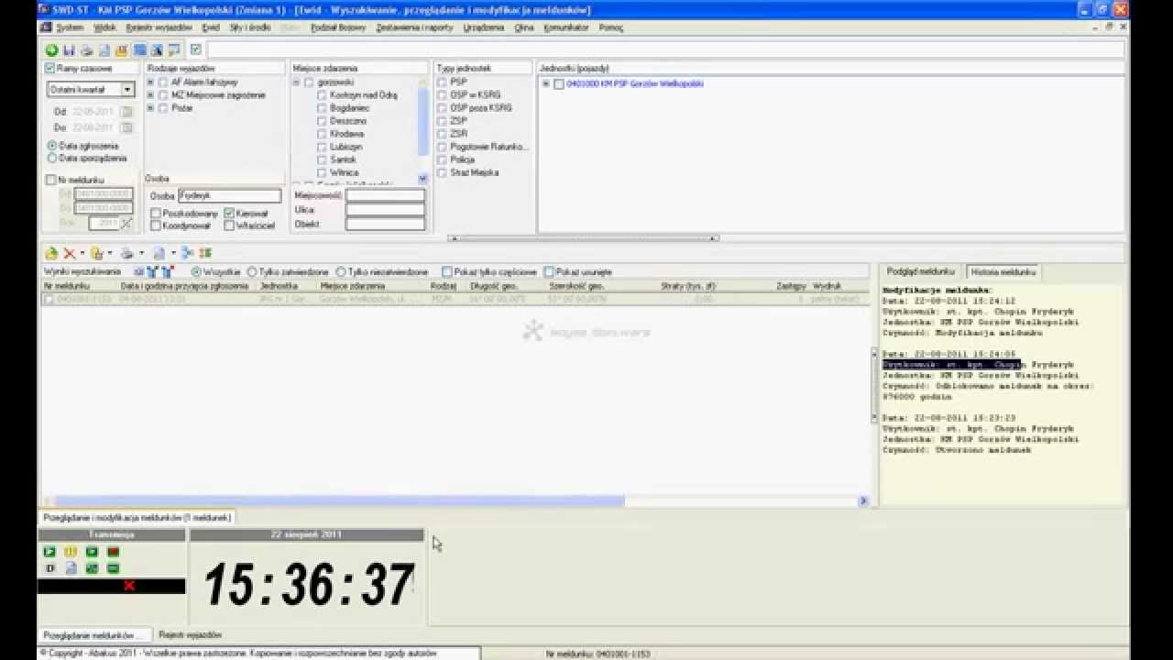Click calendar icon next to Od date
This screenshot has height=660, width=1173.
(x=126, y=112)
